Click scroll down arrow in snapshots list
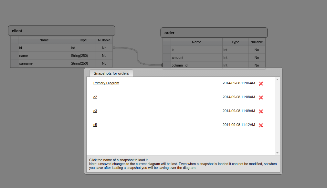The image size is (327, 188). point(277,152)
